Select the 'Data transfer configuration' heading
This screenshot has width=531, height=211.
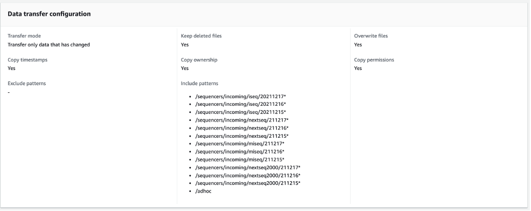(x=49, y=14)
